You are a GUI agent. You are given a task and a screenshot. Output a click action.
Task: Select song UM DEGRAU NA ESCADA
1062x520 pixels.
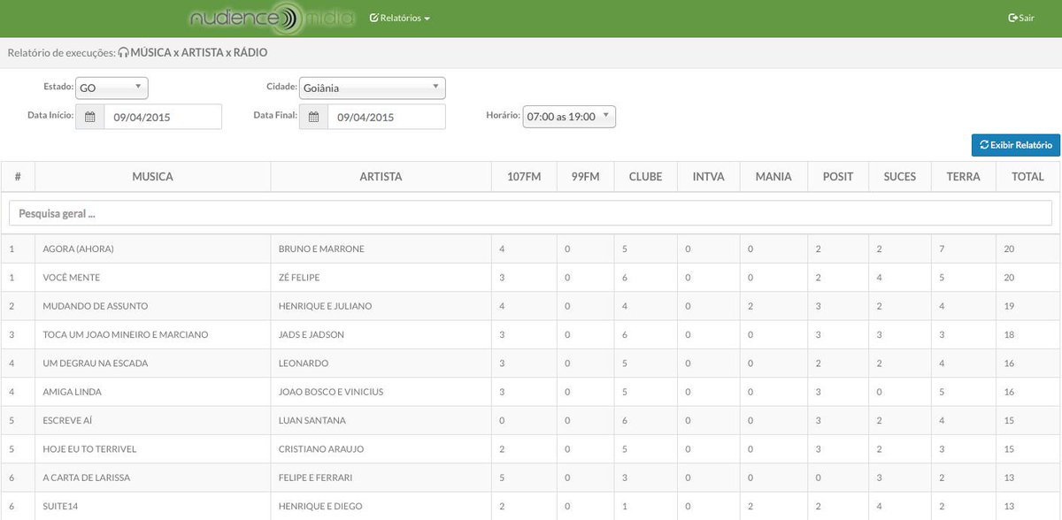click(95, 363)
